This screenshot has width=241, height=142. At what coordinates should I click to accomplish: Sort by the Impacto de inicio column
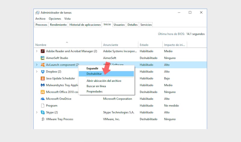point(174,45)
